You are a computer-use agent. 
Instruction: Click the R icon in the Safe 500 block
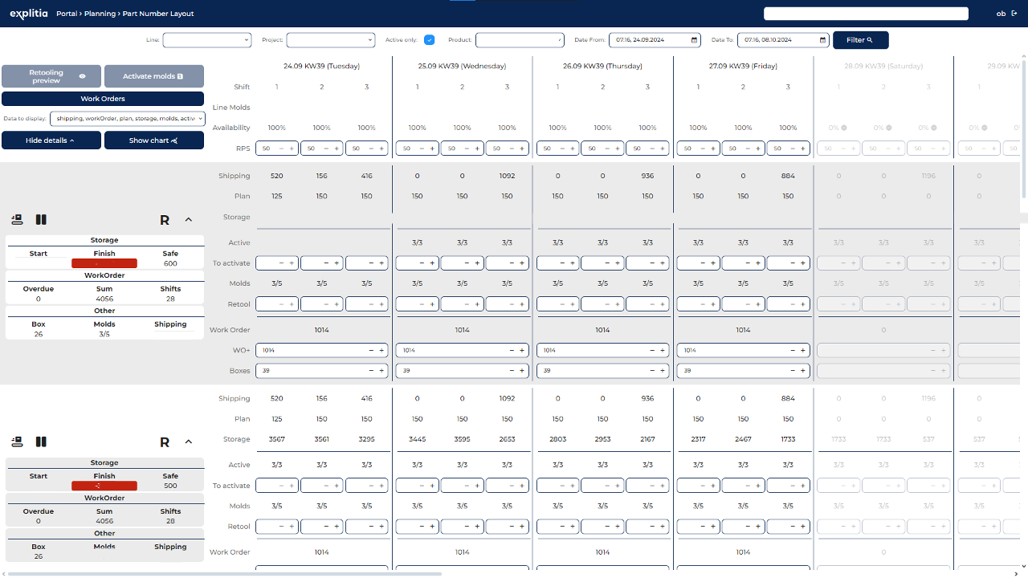[165, 442]
